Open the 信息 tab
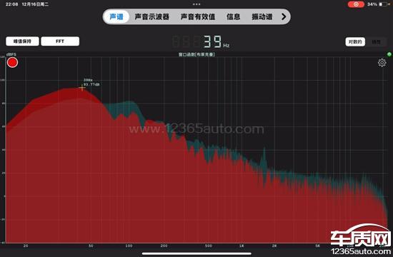 click(234, 17)
